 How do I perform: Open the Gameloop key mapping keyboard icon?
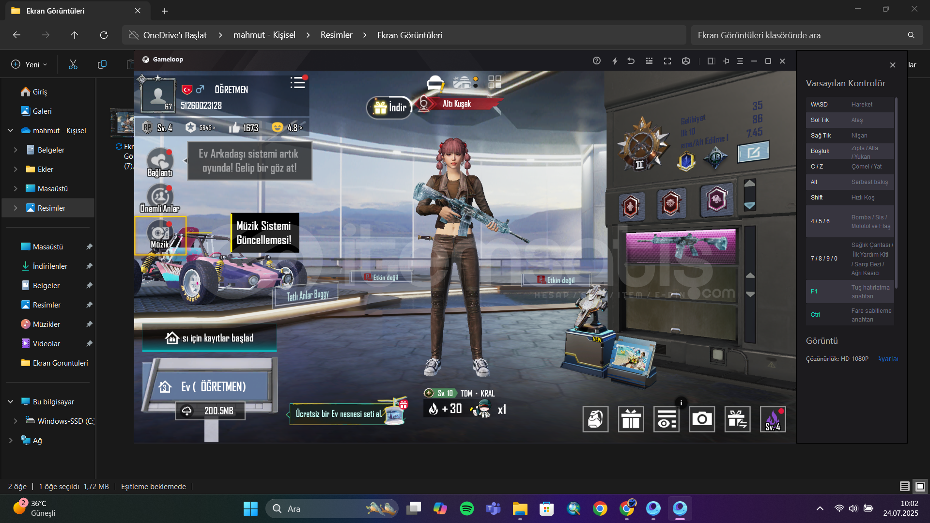pos(649,61)
